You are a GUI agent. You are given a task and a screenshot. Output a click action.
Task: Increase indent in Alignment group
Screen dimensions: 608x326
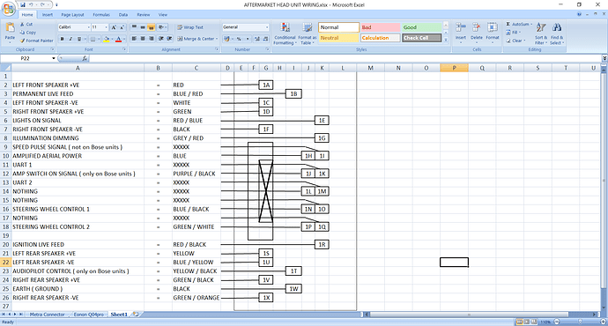click(169, 39)
